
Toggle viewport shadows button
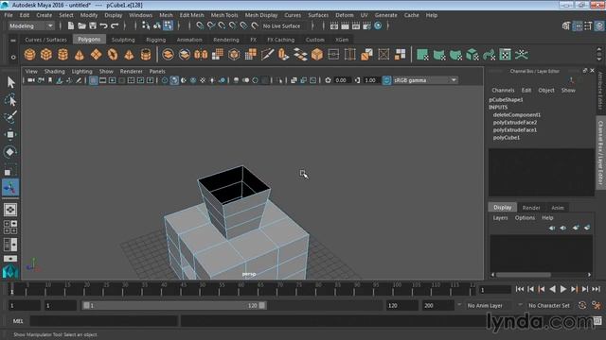pyautogui.click(x=222, y=80)
